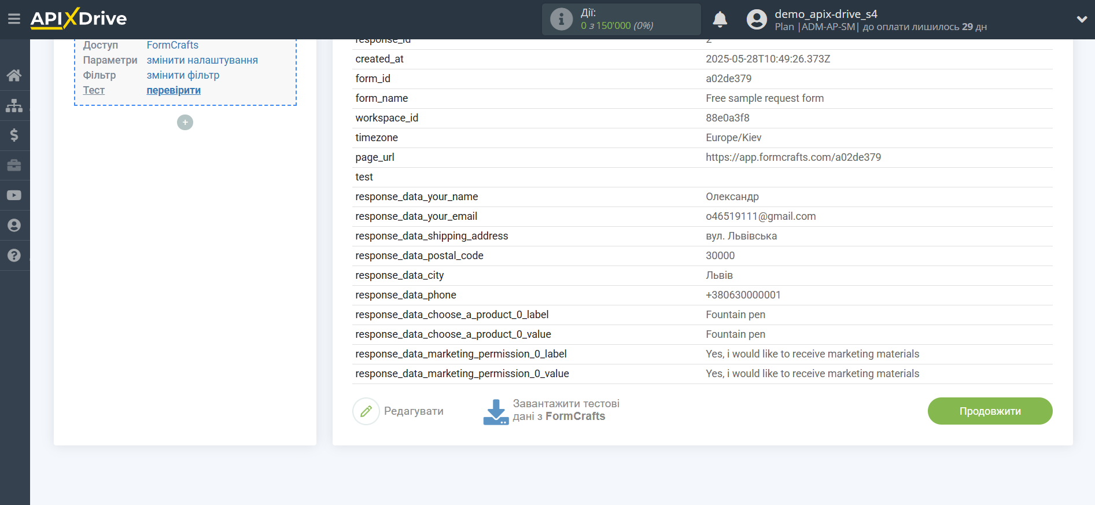Open video tutorials YouTube icon
Viewport: 1095px width, 505px height.
pyautogui.click(x=14, y=196)
